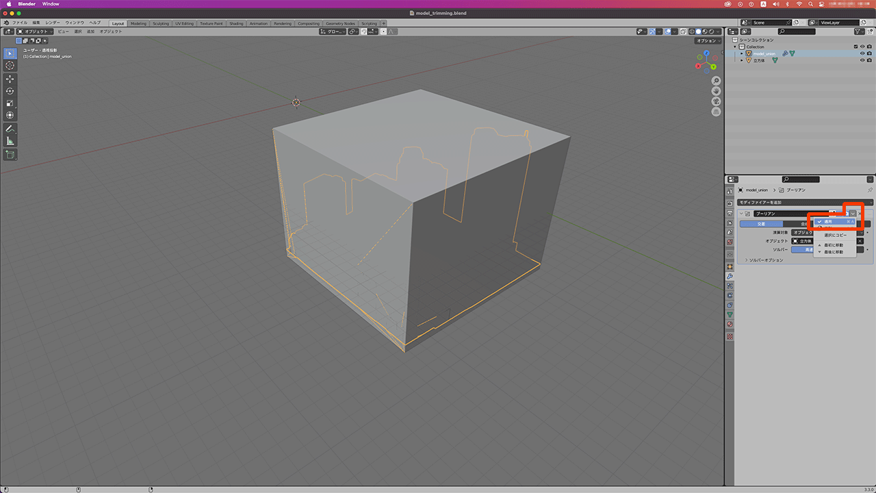Switch to Modeling workspace tab

point(138,23)
